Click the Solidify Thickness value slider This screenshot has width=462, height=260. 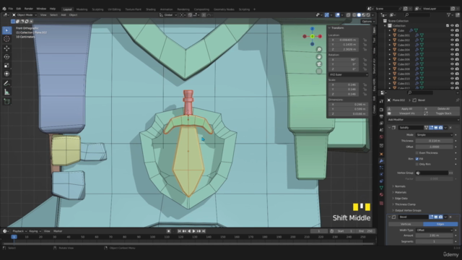(435, 141)
